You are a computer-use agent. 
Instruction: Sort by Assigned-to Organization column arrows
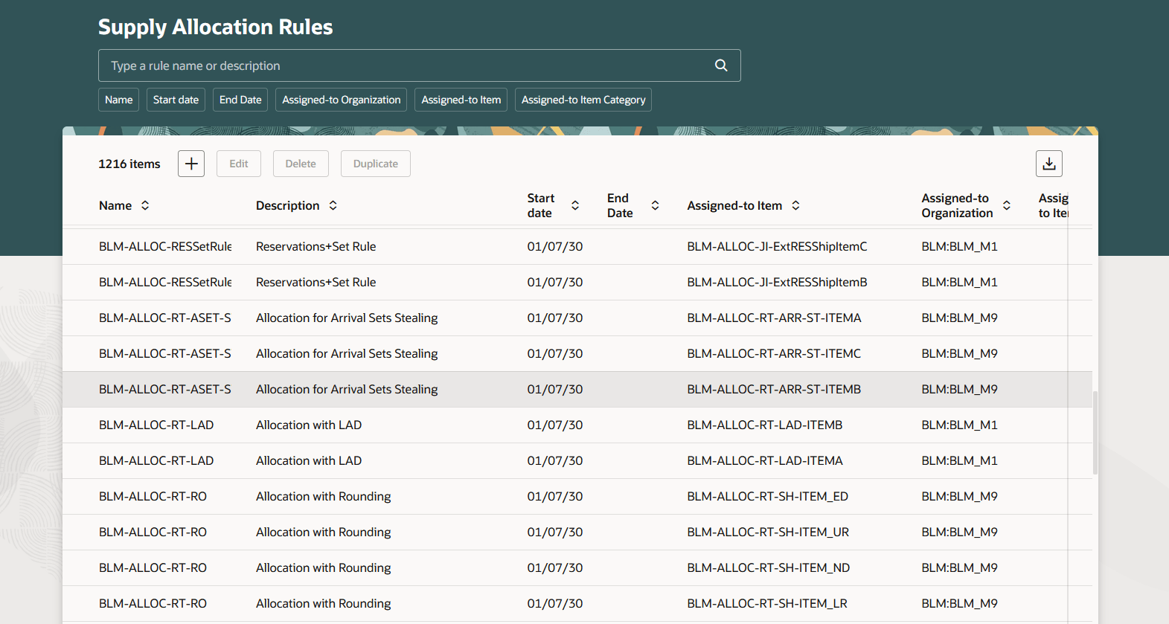tap(1006, 205)
